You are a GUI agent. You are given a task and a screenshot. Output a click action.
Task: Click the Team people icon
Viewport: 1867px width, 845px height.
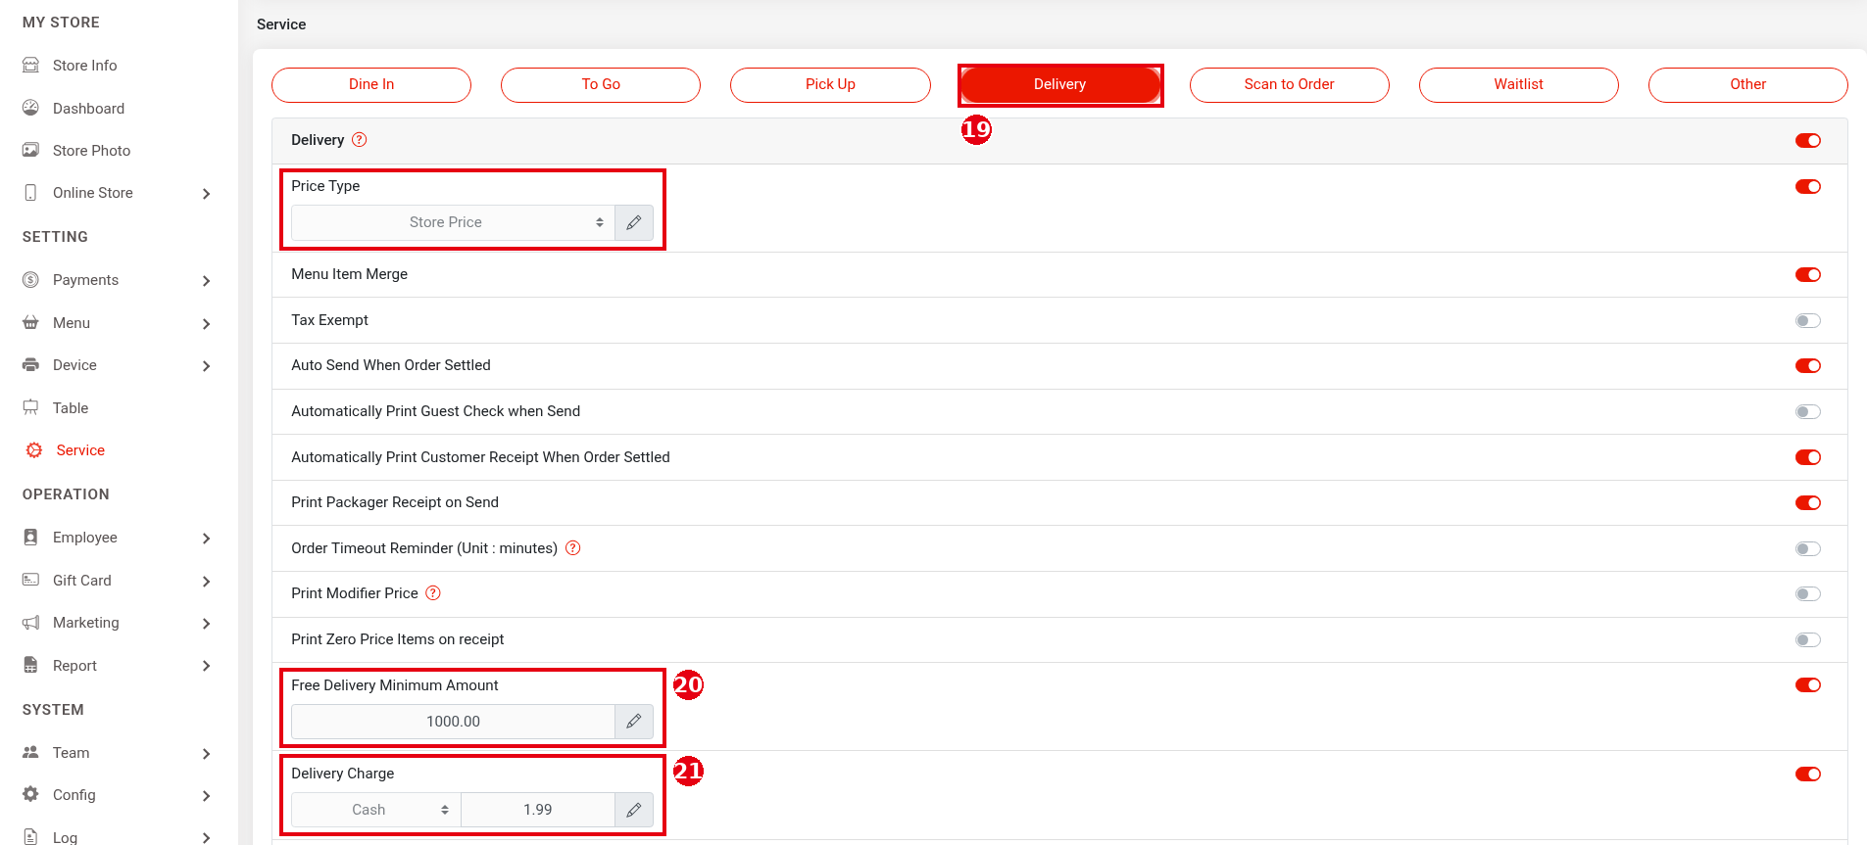click(x=31, y=752)
